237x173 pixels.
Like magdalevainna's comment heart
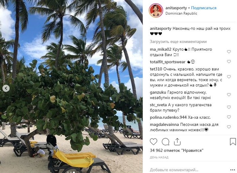pyautogui.click(x=229, y=127)
